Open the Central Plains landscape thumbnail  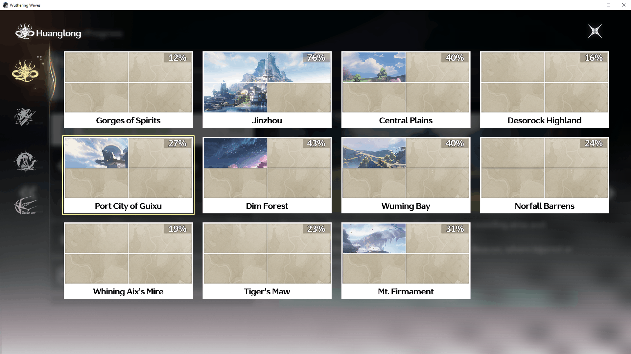click(x=406, y=82)
